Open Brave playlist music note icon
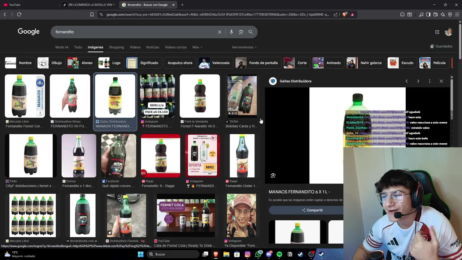The width and height of the screenshot is (462, 260). pos(421,14)
